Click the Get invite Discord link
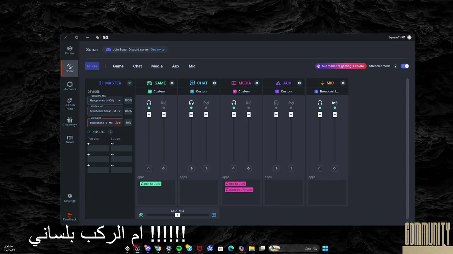 [157, 50]
